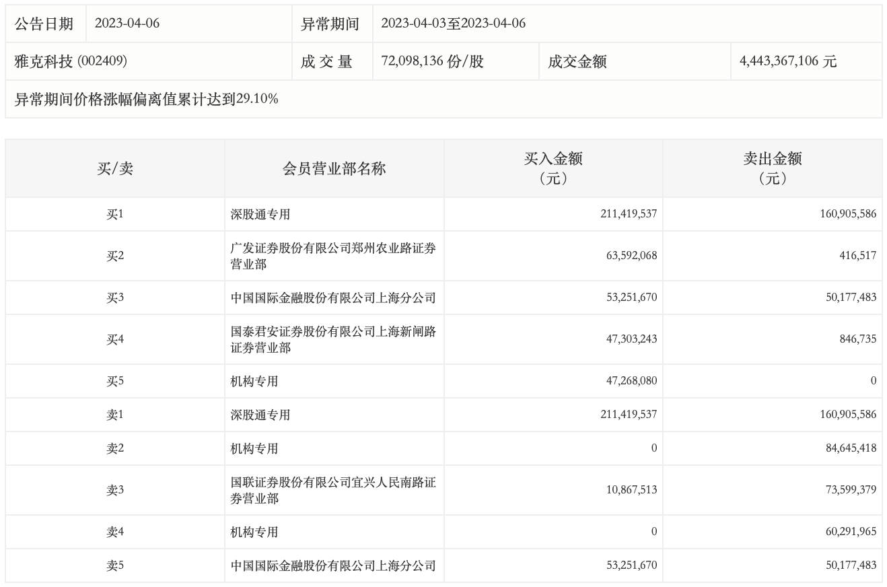This screenshot has width=887, height=587.
Task: Select the period 2023-04-03至2023-04-06
Action: (x=453, y=24)
